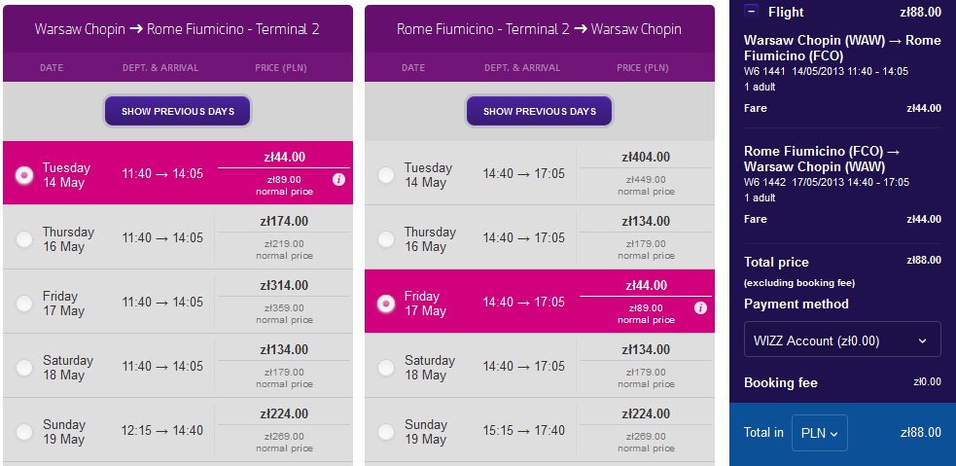Click info icon on outbound Tuesday 14 May fare
Image resolution: width=956 pixels, height=466 pixels.
339,179
